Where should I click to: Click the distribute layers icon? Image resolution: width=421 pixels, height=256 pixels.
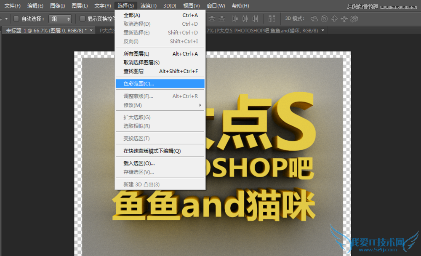coord(272,19)
